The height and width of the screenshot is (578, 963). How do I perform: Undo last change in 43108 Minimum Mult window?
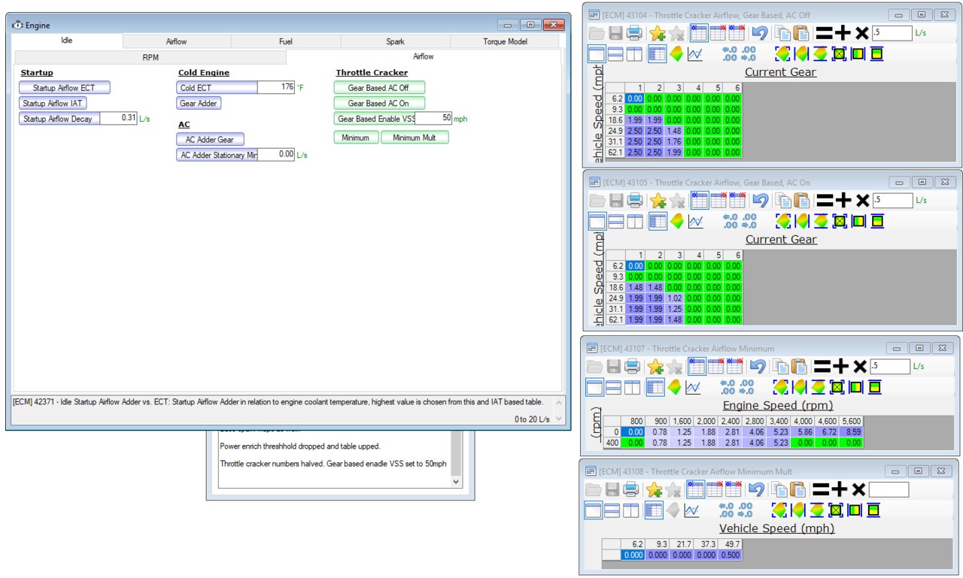tap(757, 489)
